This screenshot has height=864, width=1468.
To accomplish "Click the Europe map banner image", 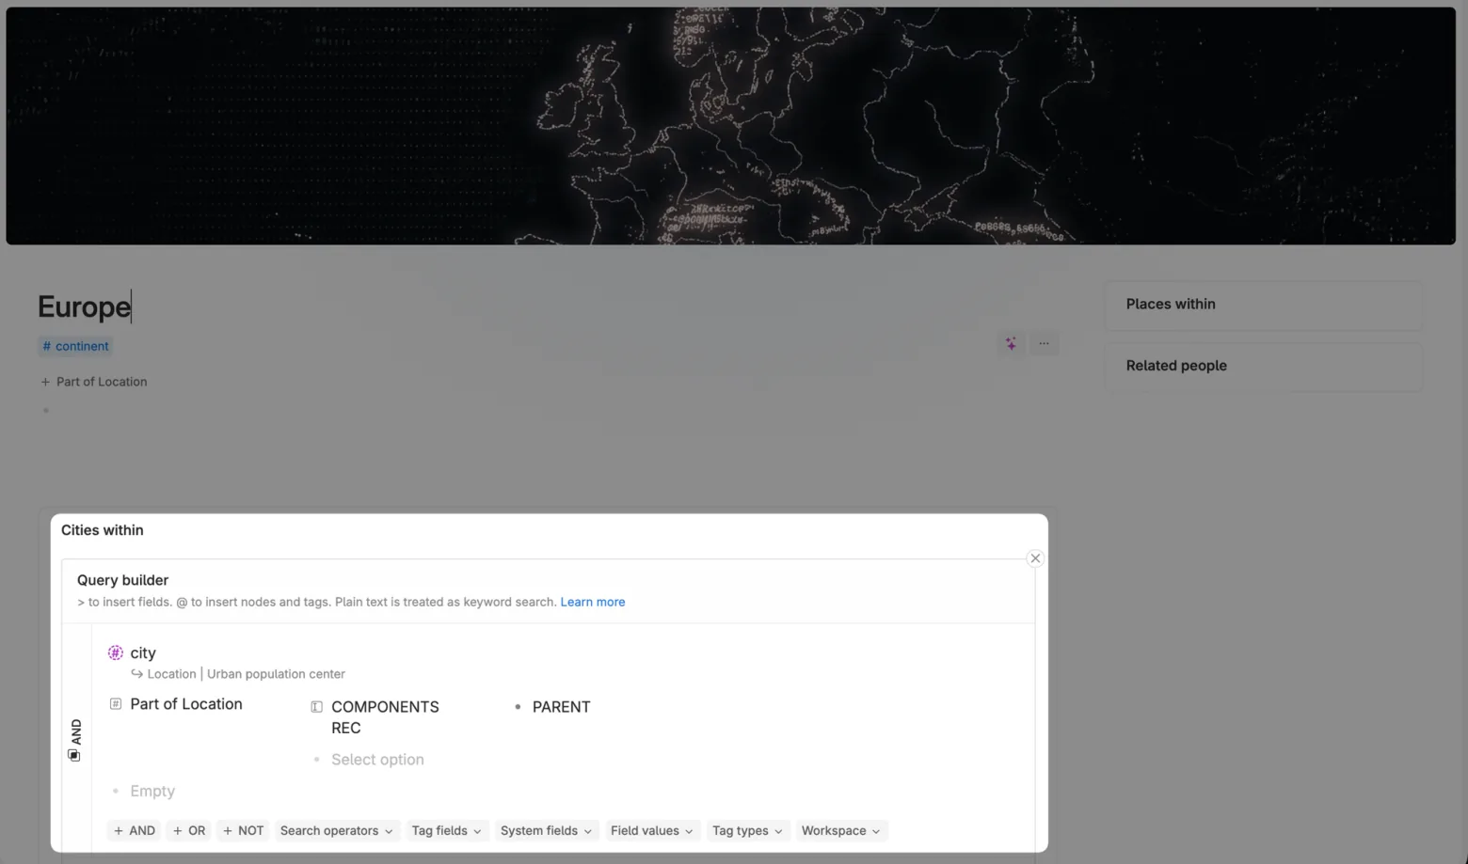I will tap(730, 126).
